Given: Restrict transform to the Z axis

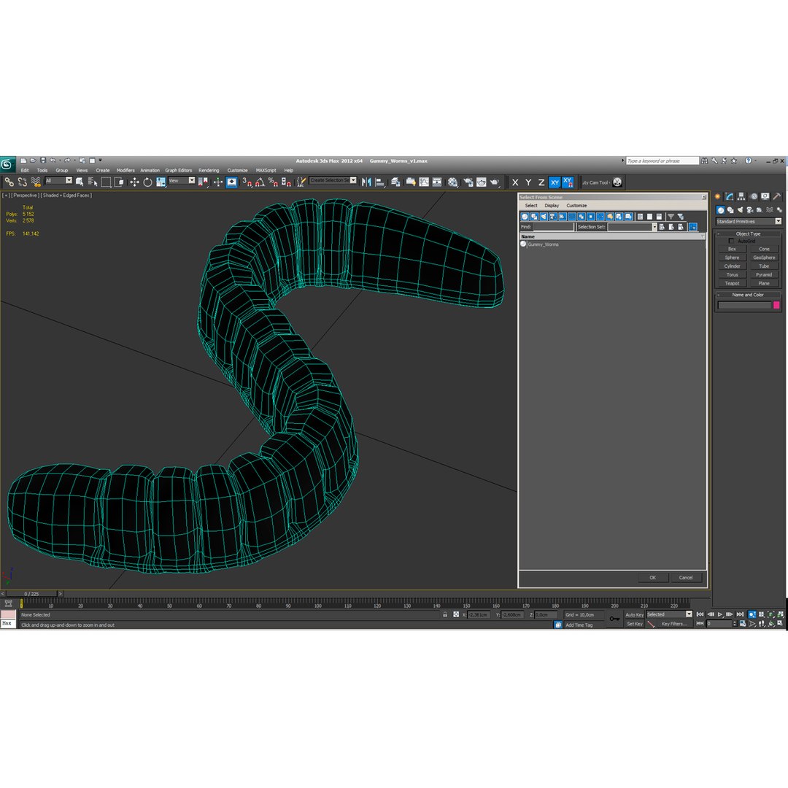Looking at the screenshot, I should [x=541, y=182].
